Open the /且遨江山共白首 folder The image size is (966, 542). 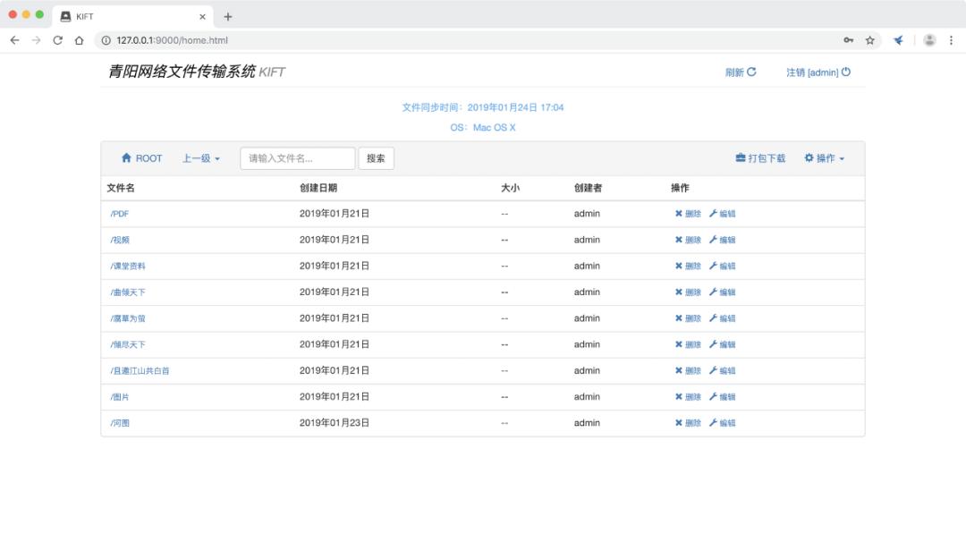coord(141,370)
